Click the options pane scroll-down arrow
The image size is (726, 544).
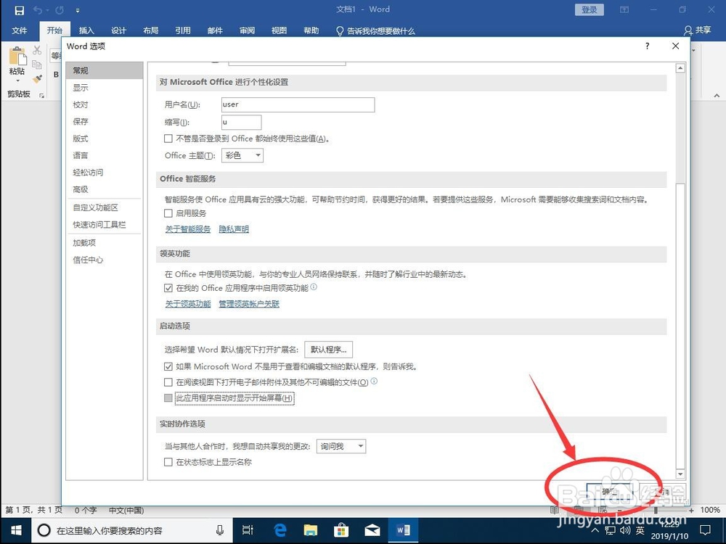pyautogui.click(x=680, y=474)
